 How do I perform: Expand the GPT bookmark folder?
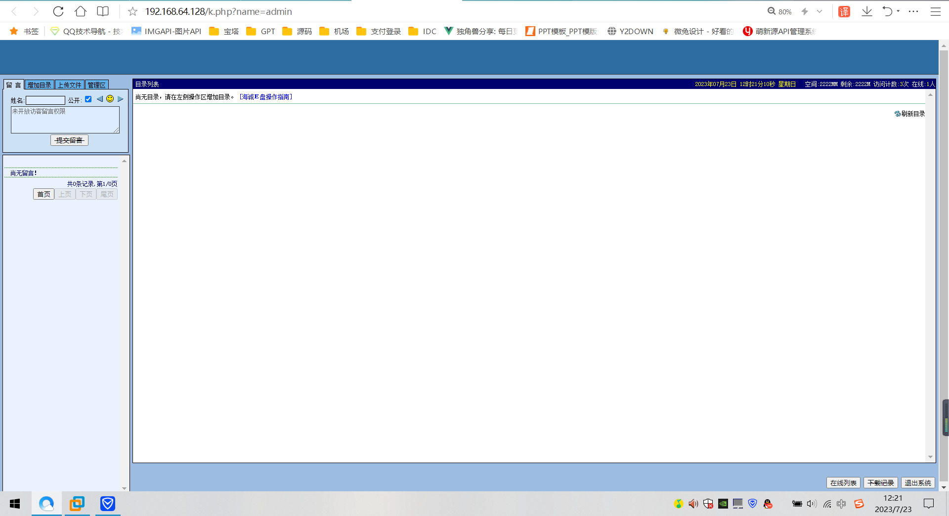coord(261,31)
